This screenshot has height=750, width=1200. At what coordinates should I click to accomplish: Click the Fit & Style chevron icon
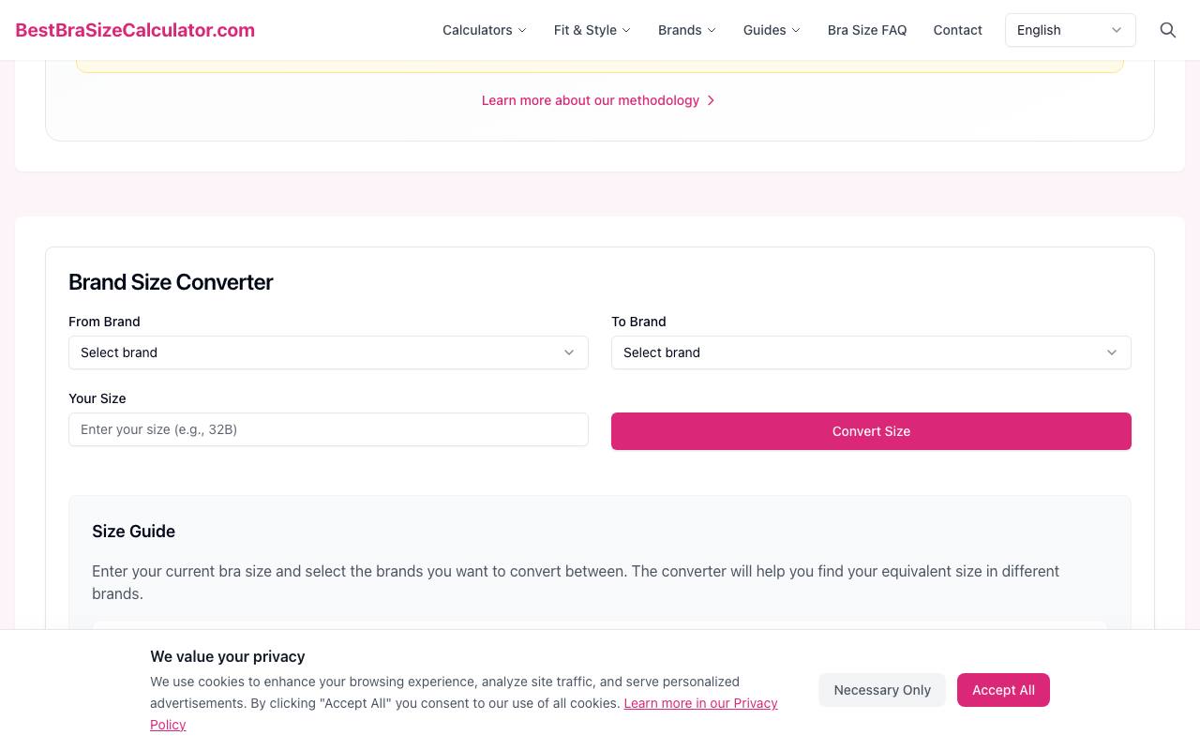pos(626,30)
